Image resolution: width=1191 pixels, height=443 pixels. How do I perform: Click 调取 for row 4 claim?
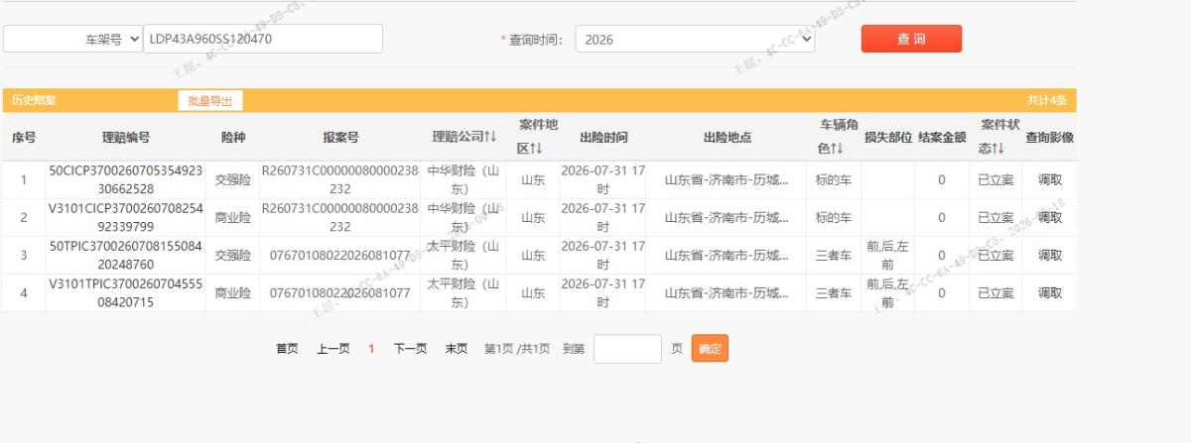click(x=1050, y=292)
